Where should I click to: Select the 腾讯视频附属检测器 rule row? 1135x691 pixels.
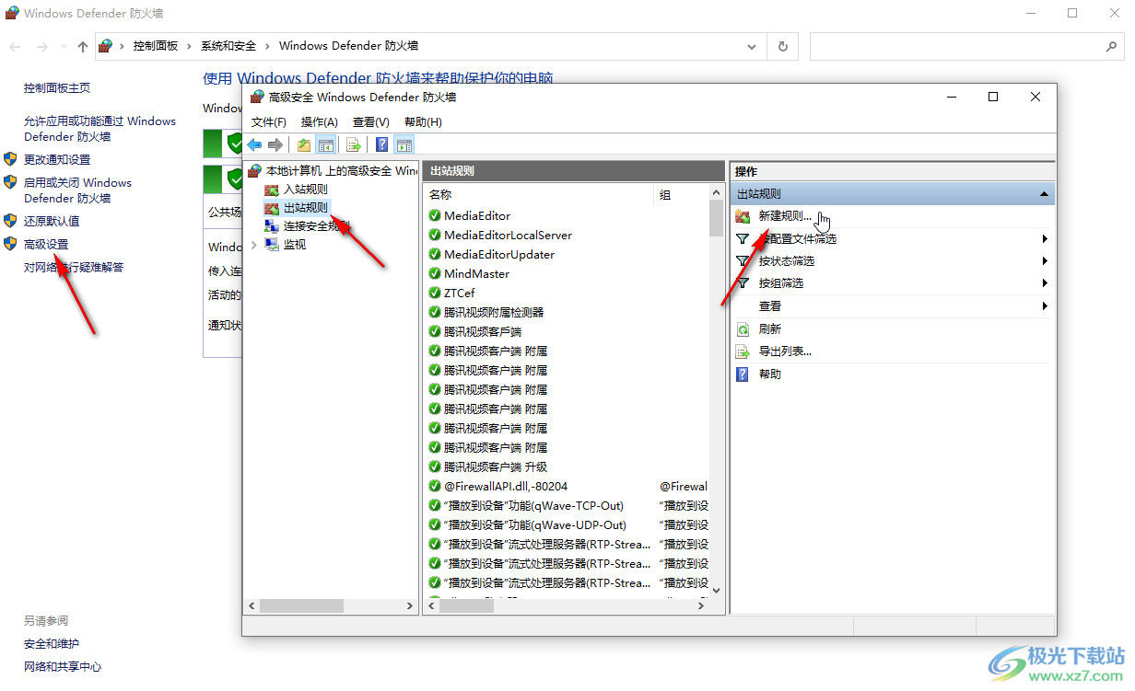click(x=567, y=312)
